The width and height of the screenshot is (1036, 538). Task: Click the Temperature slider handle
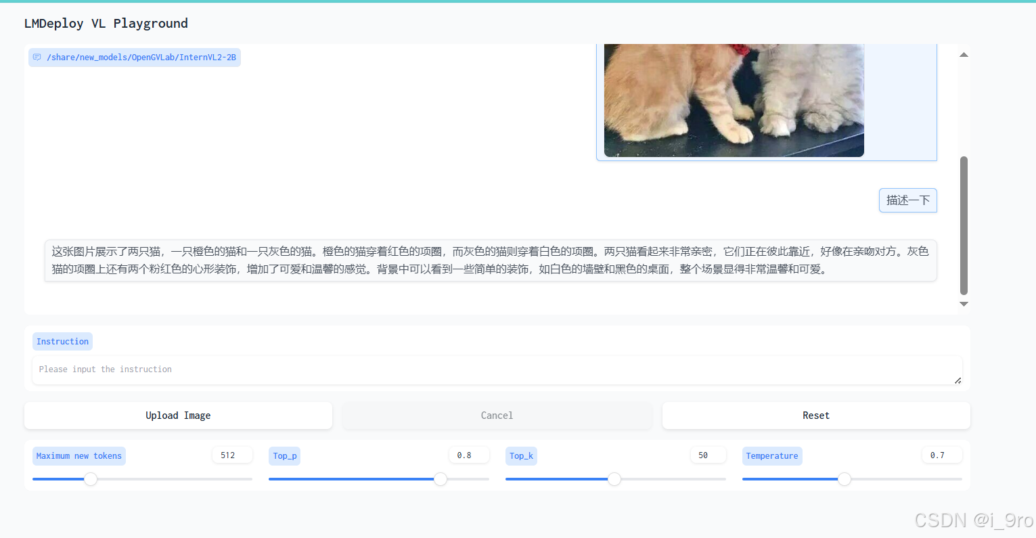844,479
